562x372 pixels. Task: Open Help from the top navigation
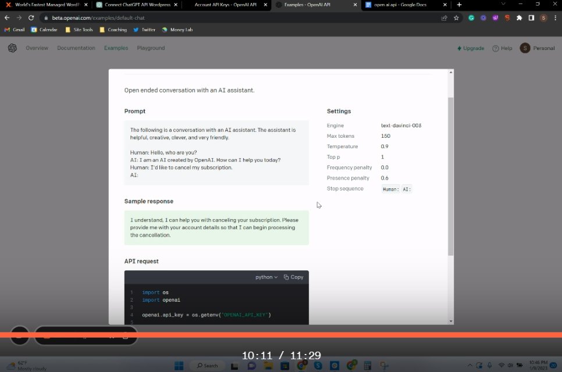tap(501, 48)
